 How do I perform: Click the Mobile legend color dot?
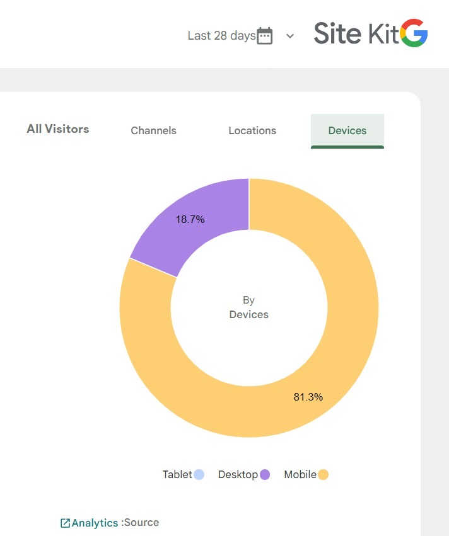coord(323,474)
